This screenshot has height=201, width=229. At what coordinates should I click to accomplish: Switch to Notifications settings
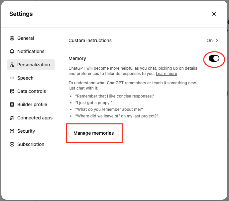tap(31, 51)
